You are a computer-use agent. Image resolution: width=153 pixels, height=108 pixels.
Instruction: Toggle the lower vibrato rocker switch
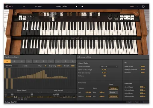(24, 18)
